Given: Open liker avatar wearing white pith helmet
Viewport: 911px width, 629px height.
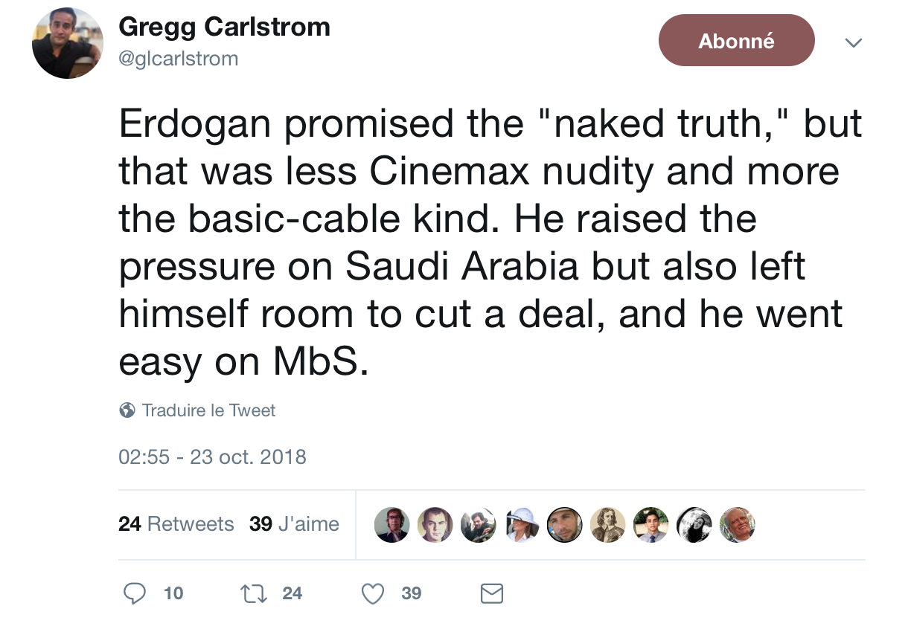Looking at the screenshot, I should 521,525.
